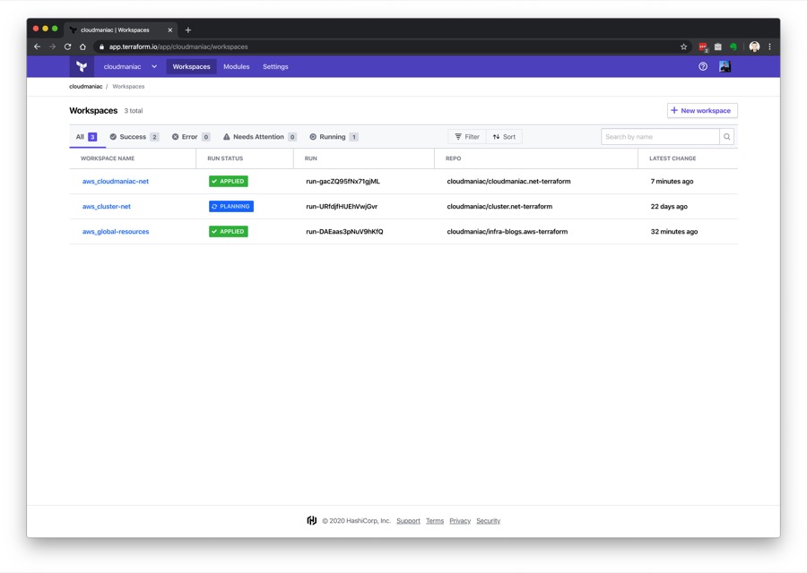The image size is (807, 573).
Task: Switch to the Error tab
Action: pos(190,137)
